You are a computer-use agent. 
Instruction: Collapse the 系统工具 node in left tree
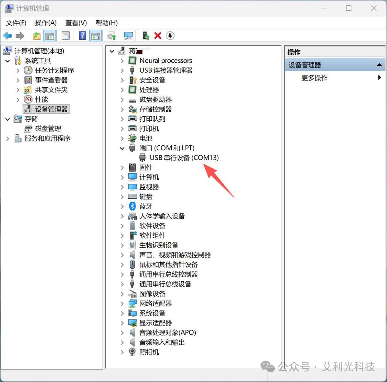(8, 61)
